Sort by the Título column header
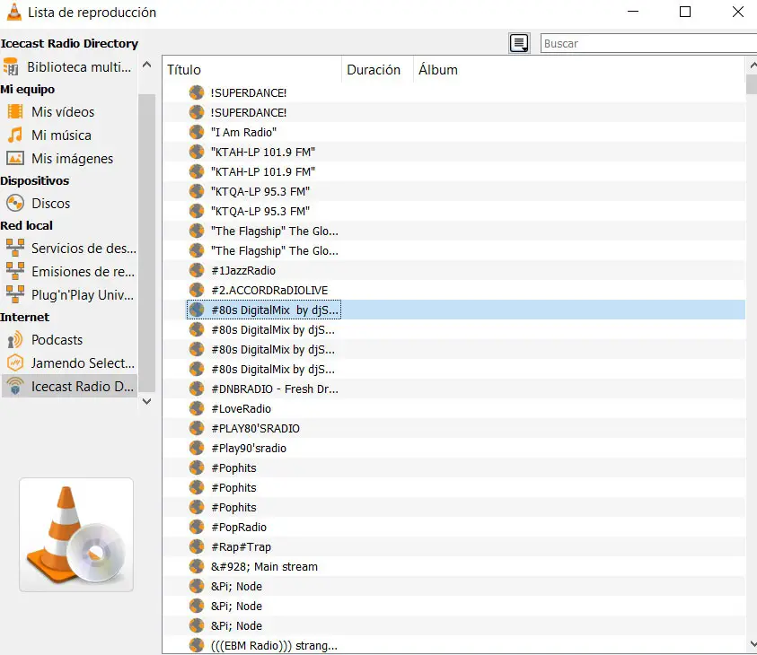The width and height of the screenshot is (757, 655). 252,70
